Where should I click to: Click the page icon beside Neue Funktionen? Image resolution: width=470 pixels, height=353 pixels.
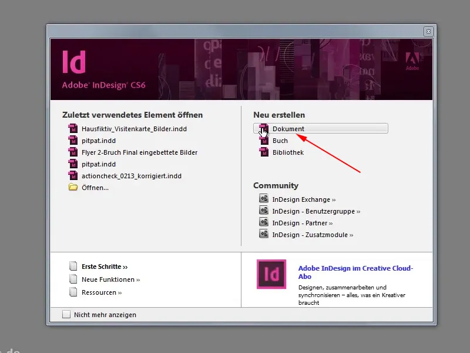point(73,279)
